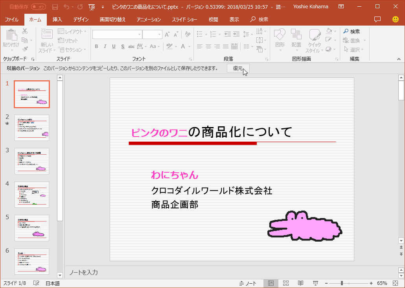
Task: Click the spell check icon in status bar
Action: 36,283
